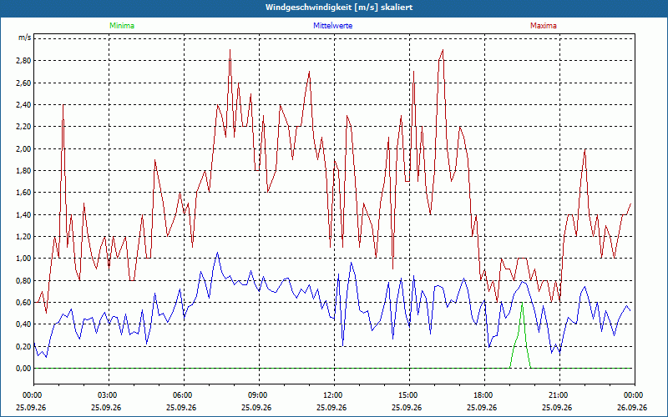Click the 1,00 y-axis value
Viewport: 668px width, 417px height.
[x=24, y=259]
